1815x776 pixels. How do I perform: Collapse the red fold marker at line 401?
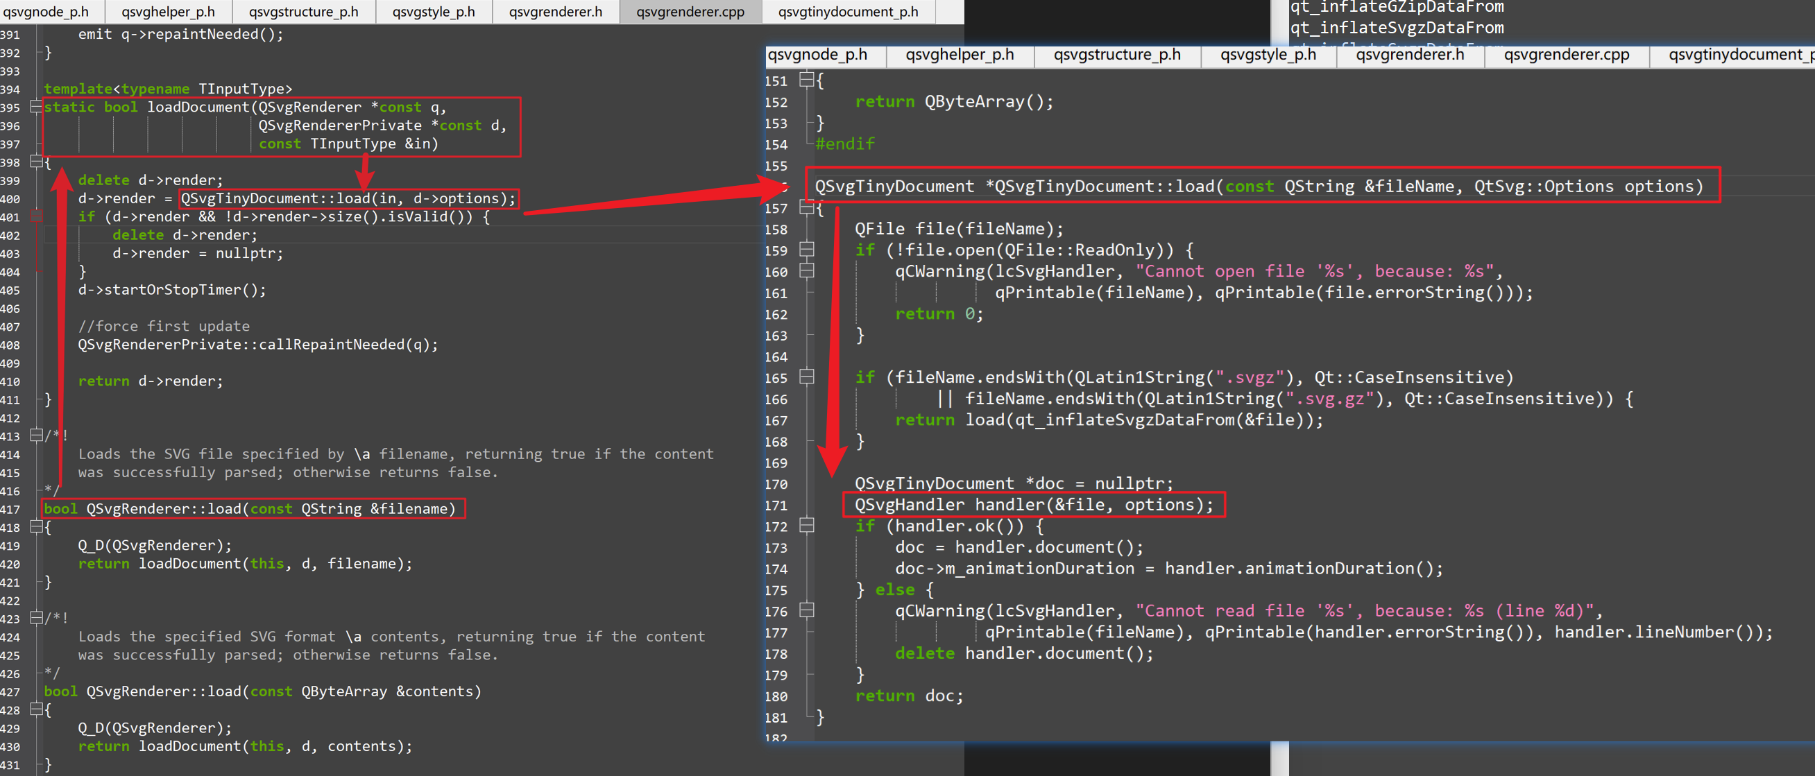[36, 217]
